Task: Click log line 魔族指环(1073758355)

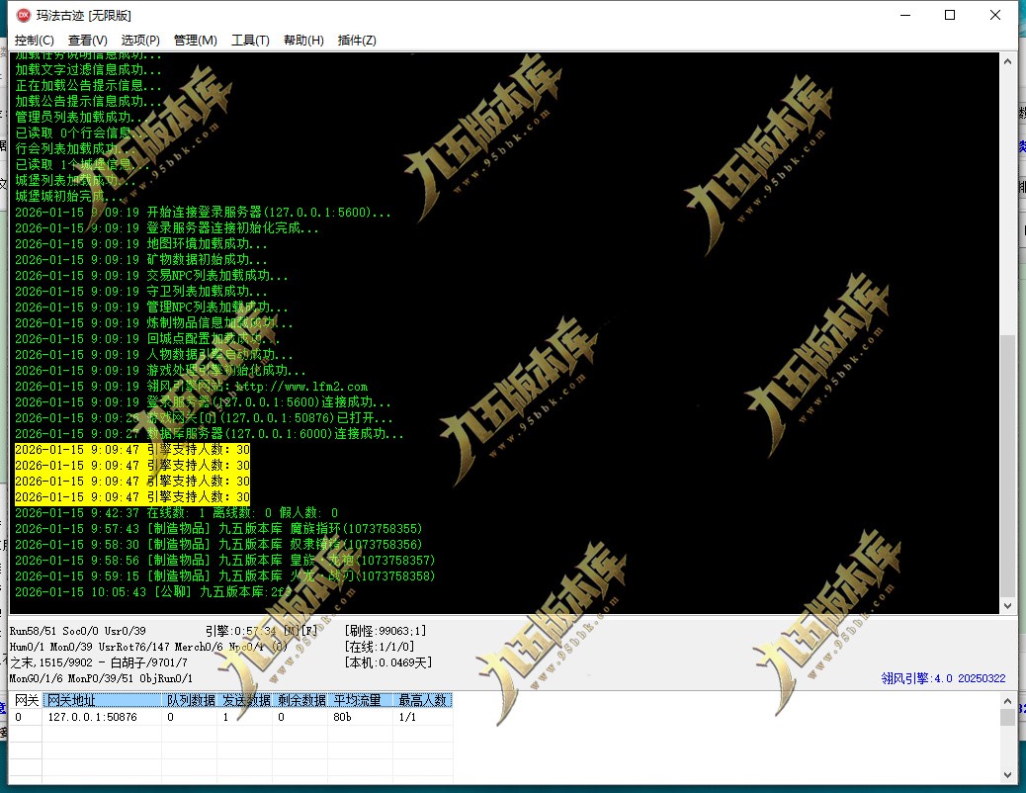Action: click(x=218, y=528)
